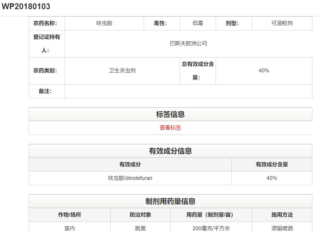Image resolution: width=321 pixels, height=232 pixels.
Task: Click the 施用方法 column header
Action: (x=281, y=215)
